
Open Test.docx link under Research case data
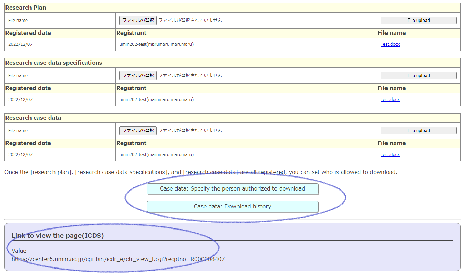tap(390, 155)
